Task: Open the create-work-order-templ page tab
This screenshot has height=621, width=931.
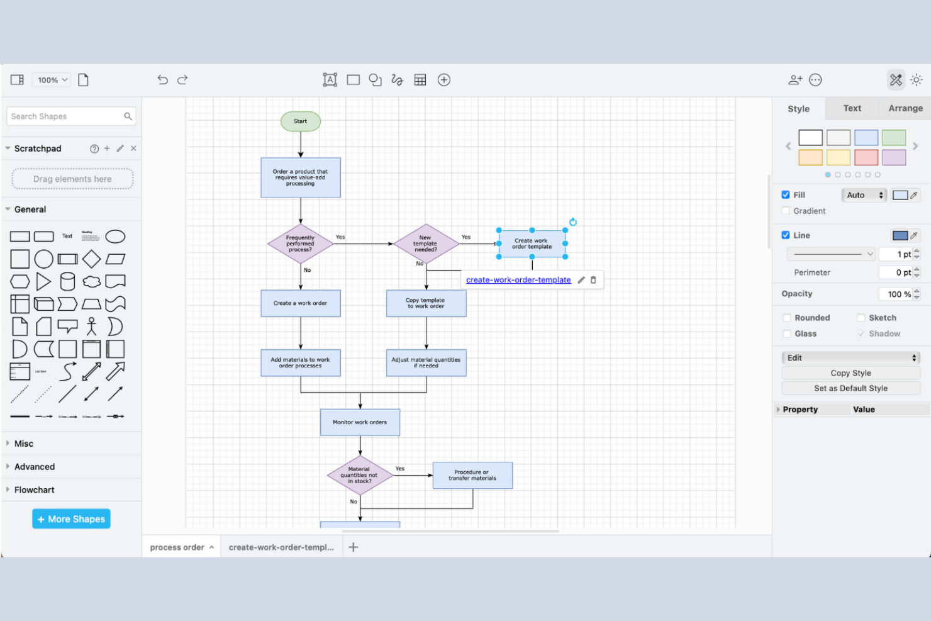Action: pyautogui.click(x=281, y=547)
